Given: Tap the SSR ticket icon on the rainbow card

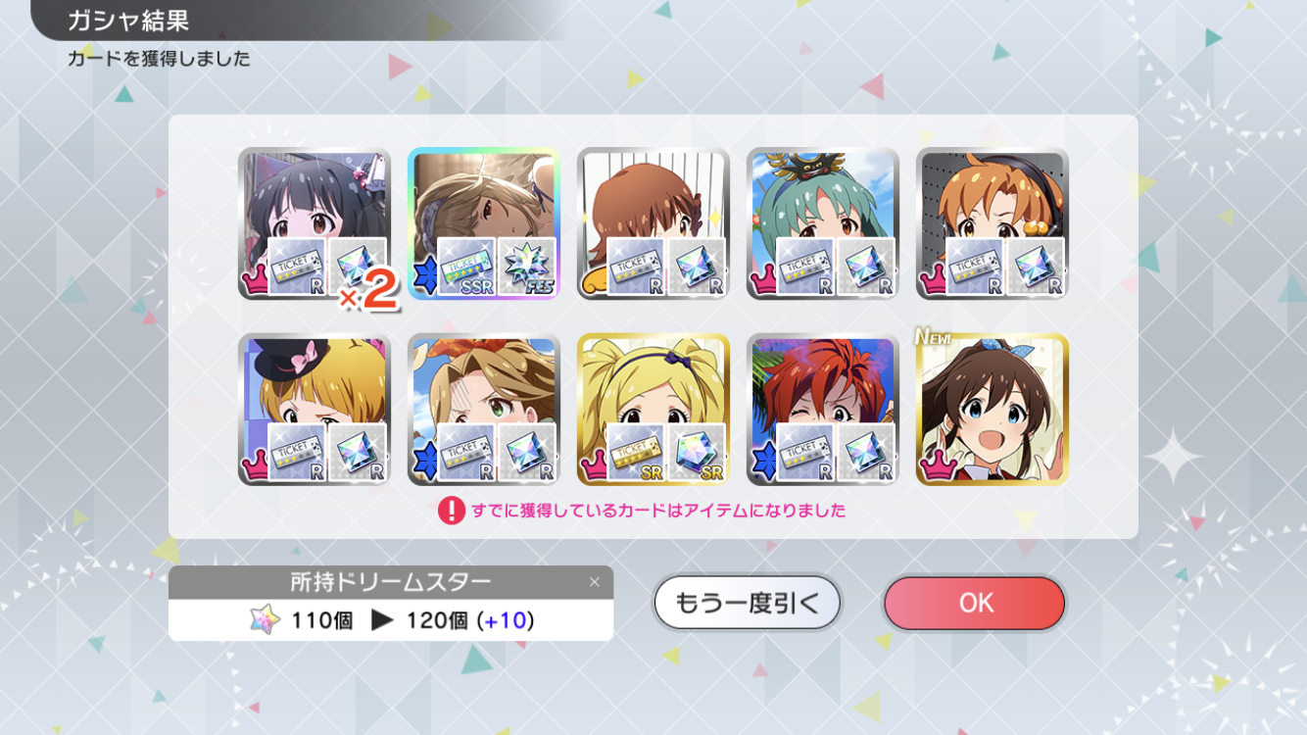Looking at the screenshot, I should coord(466,267).
